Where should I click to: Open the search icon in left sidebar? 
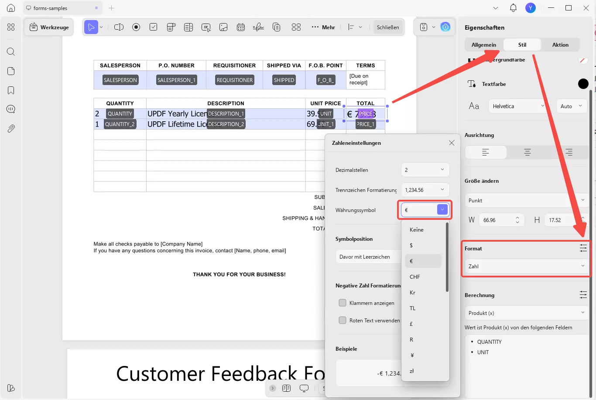tap(11, 52)
